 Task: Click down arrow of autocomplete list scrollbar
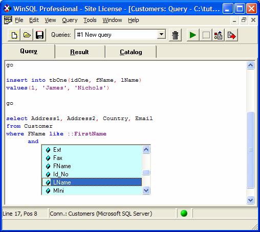coord(146,190)
